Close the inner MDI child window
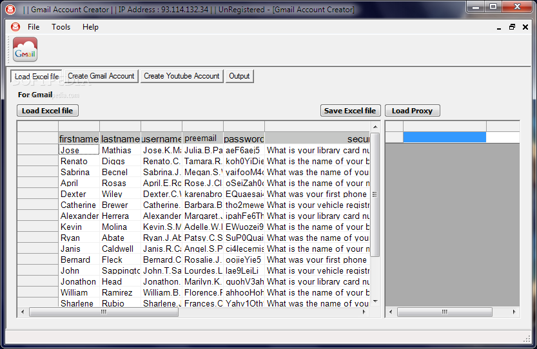The height and width of the screenshot is (349, 537). pyautogui.click(x=525, y=27)
